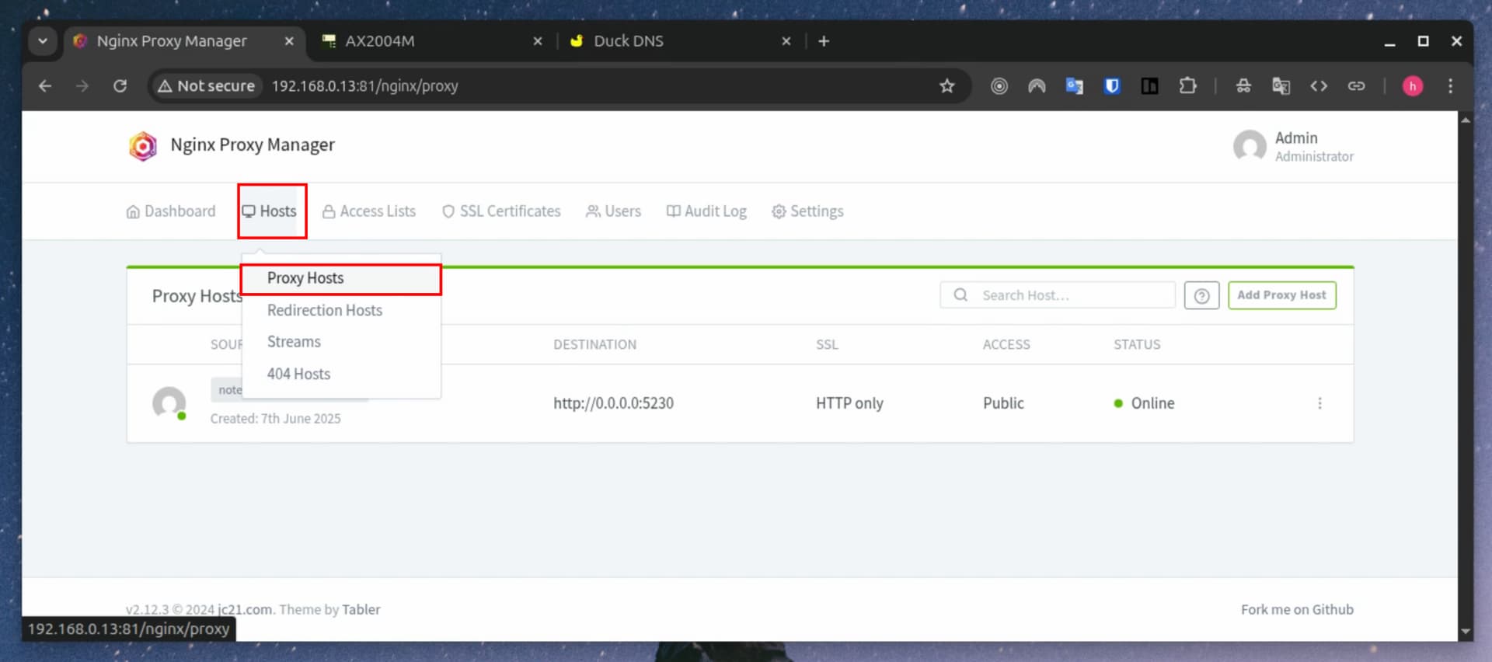Open help via the question mark icon
Screen dimensions: 1492x662
coord(1201,296)
